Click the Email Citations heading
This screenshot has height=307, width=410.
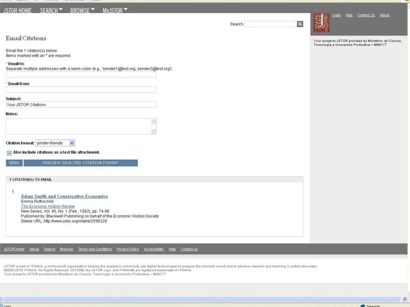click(26, 38)
